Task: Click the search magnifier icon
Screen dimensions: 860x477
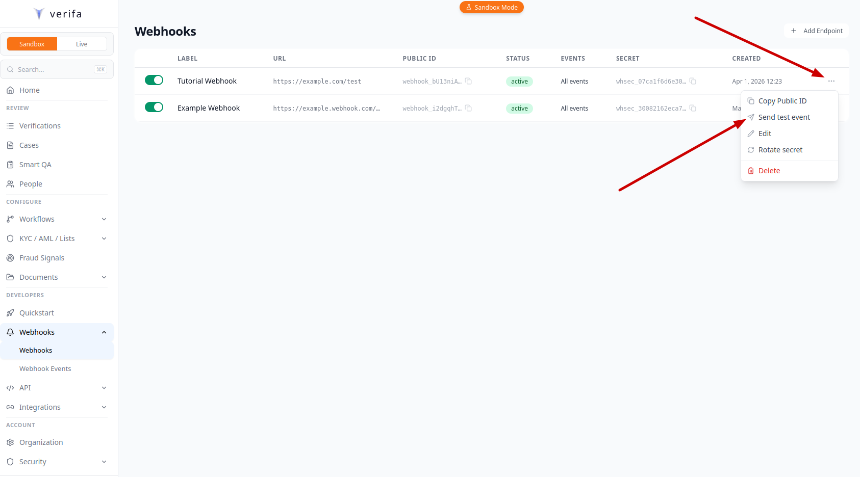Action: (x=10, y=69)
